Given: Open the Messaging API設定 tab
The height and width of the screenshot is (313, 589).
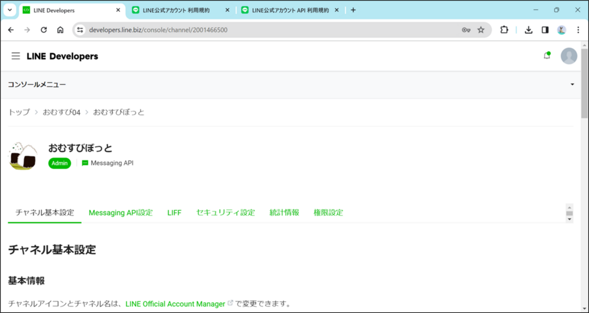Looking at the screenshot, I should [x=121, y=213].
